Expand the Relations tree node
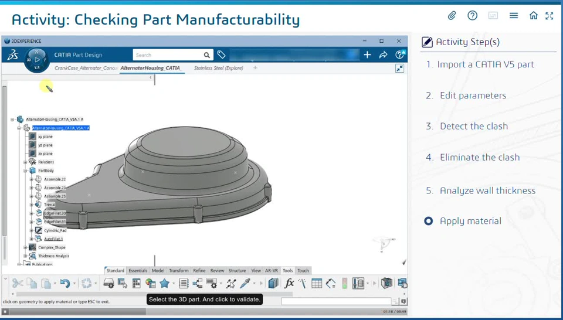 [25, 162]
